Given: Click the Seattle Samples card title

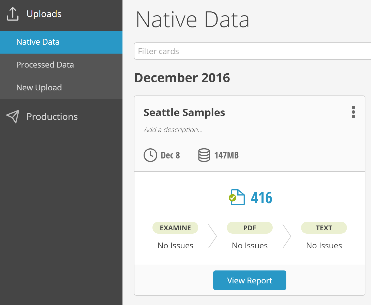Looking at the screenshot, I should click(184, 112).
